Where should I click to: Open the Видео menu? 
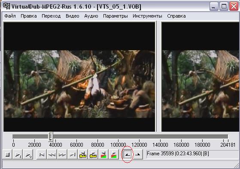coord(73,16)
